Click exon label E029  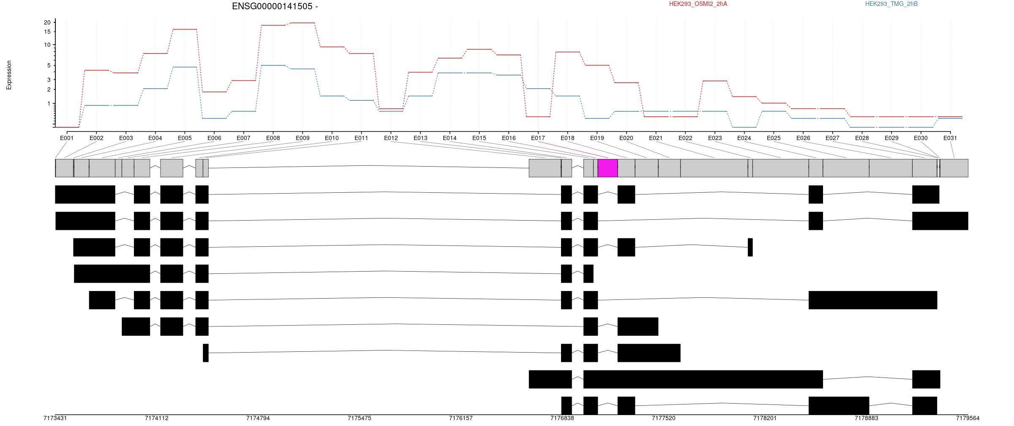[x=891, y=138]
